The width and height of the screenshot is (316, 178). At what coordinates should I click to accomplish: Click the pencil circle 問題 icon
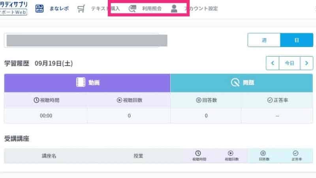[235, 82]
